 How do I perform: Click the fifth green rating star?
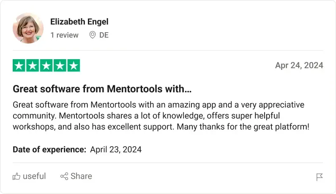pyautogui.click(x=74, y=66)
